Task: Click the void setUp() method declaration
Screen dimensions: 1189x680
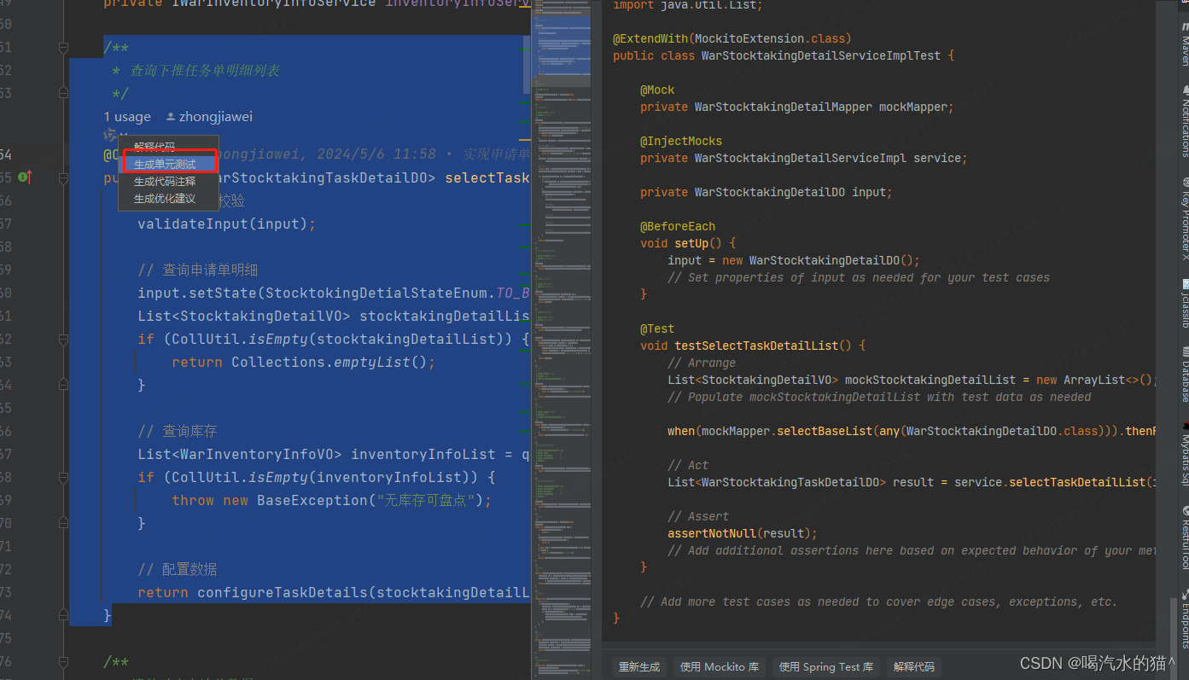Action: tap(688, 243)
